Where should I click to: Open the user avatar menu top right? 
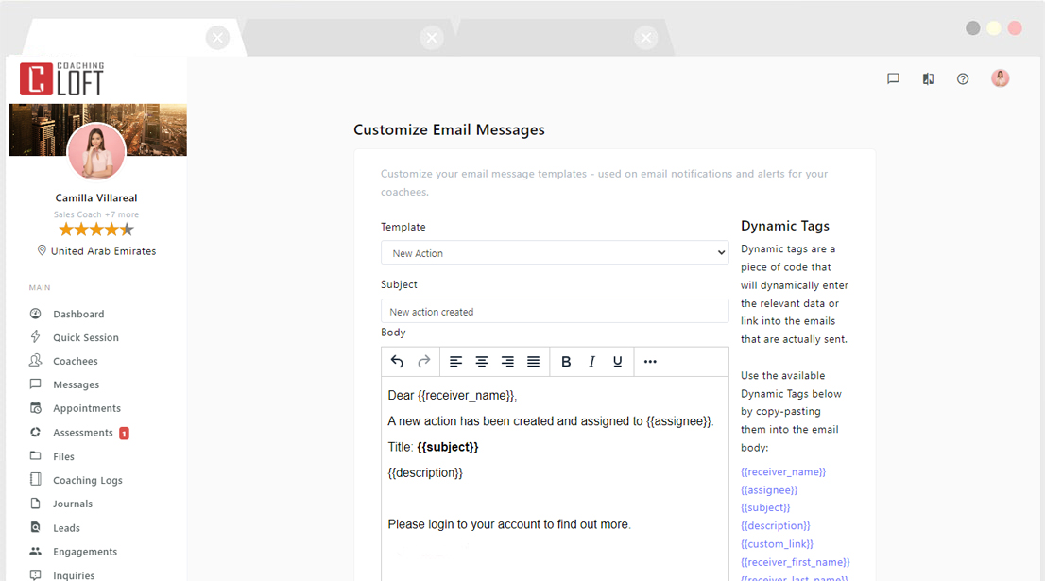tap(1000, 78)
